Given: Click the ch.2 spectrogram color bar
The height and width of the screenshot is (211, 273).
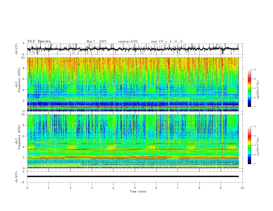Looking at the screenshot, I should point(249,145).
